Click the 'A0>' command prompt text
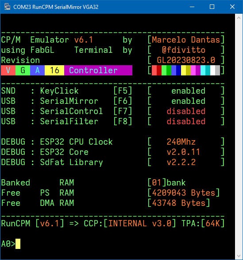This screenshot has height=260, width=243. 8,244
